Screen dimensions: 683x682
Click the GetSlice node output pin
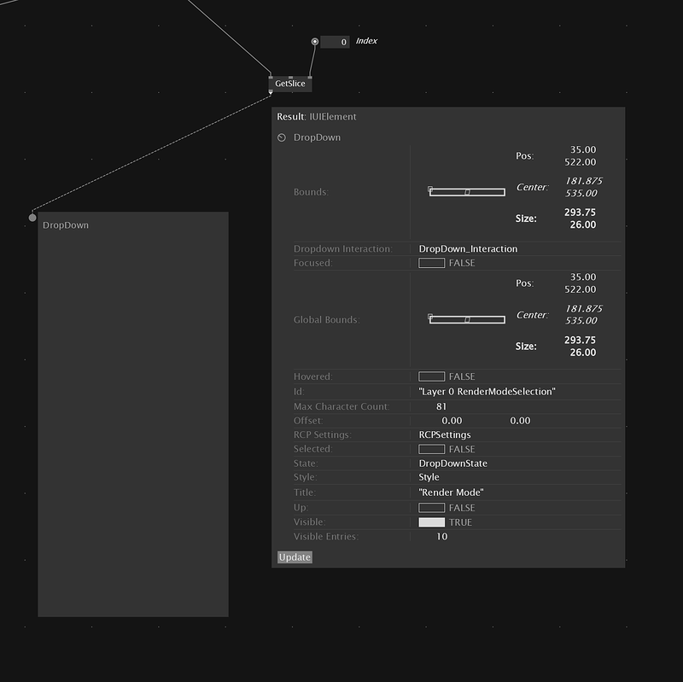pos(271,92)
